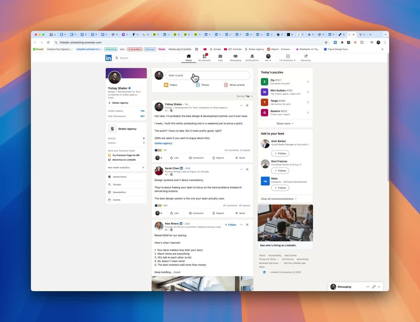The width and height of the screenshot is (420, 322).
Task: Expand the Messaging panel chevron
Action: tap(379, 287)
